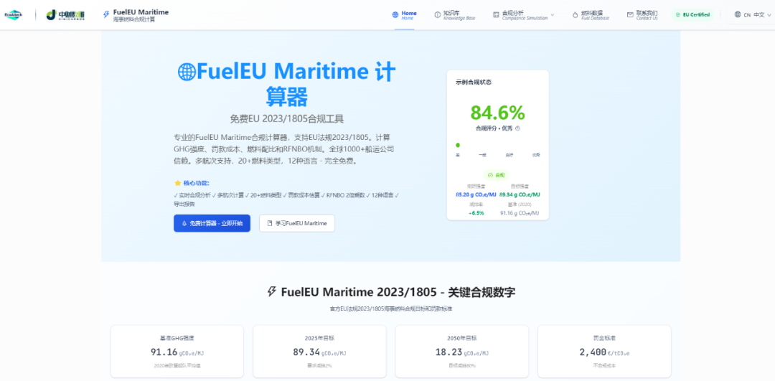Click the 89.34 g CO₂e/MJ target value in status card
775x381 pixels.
[520, 194]
